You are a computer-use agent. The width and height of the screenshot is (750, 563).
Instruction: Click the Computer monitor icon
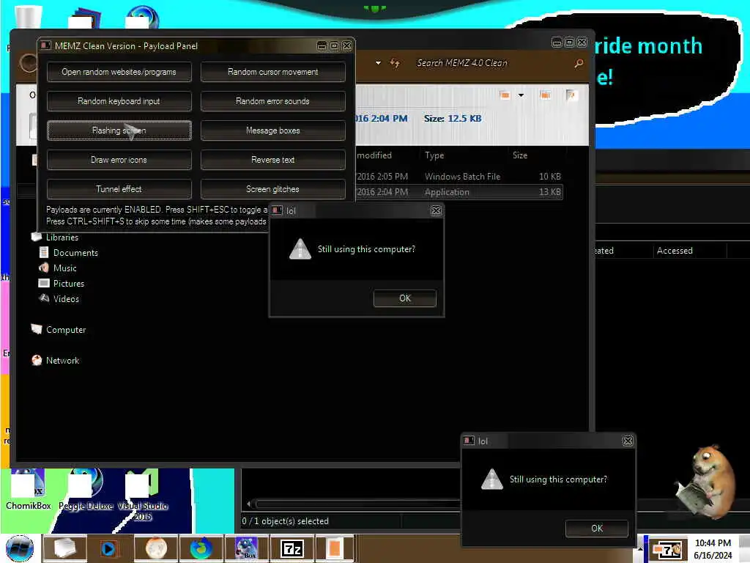[37, 329]
